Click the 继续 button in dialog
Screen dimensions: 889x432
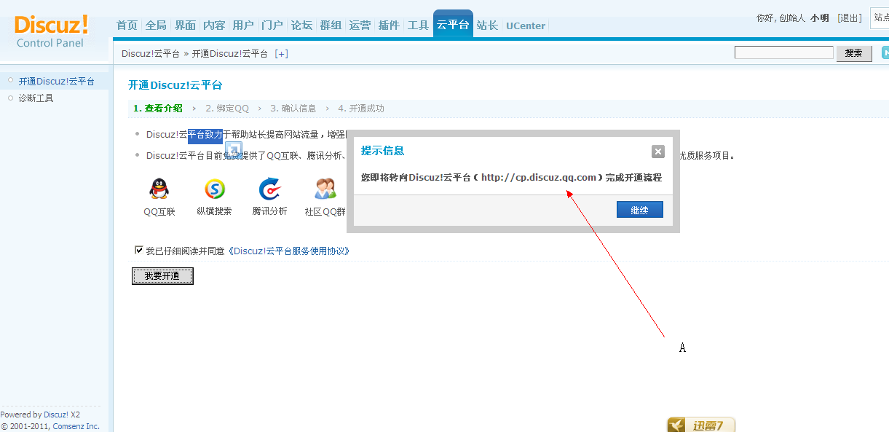[640, 210]
